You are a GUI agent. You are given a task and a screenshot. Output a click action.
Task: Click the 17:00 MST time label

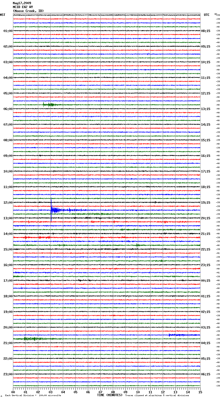point(8,281)
